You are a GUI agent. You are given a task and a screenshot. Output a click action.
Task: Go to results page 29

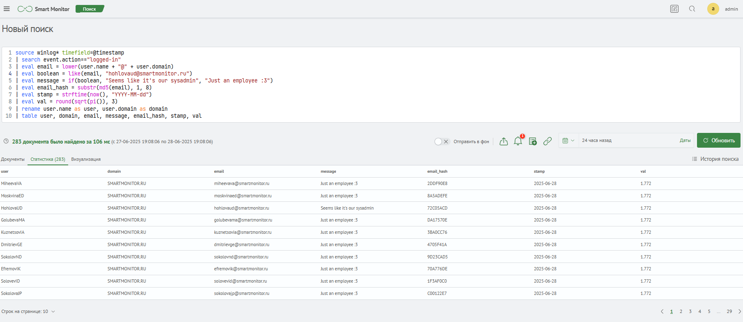(x=729, y=311)
